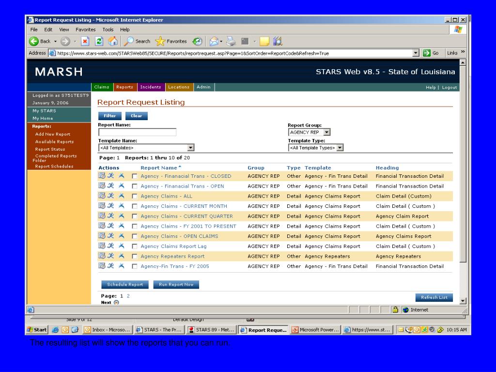Open the Incidents tab
The height and width of the screenshot is (372, 496).
151,87
